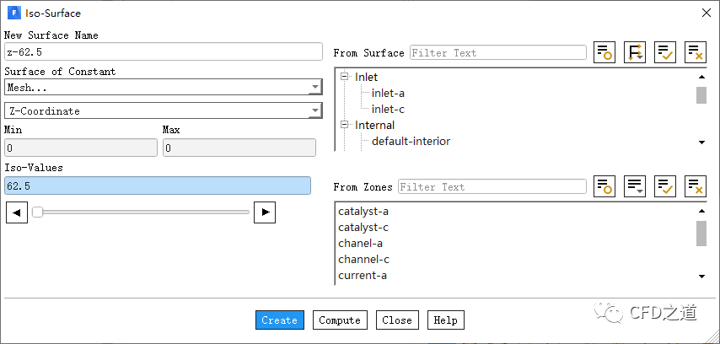Click the From Zones match filter icon
This screenshot has height=344, width=720.
coord(604,186)
